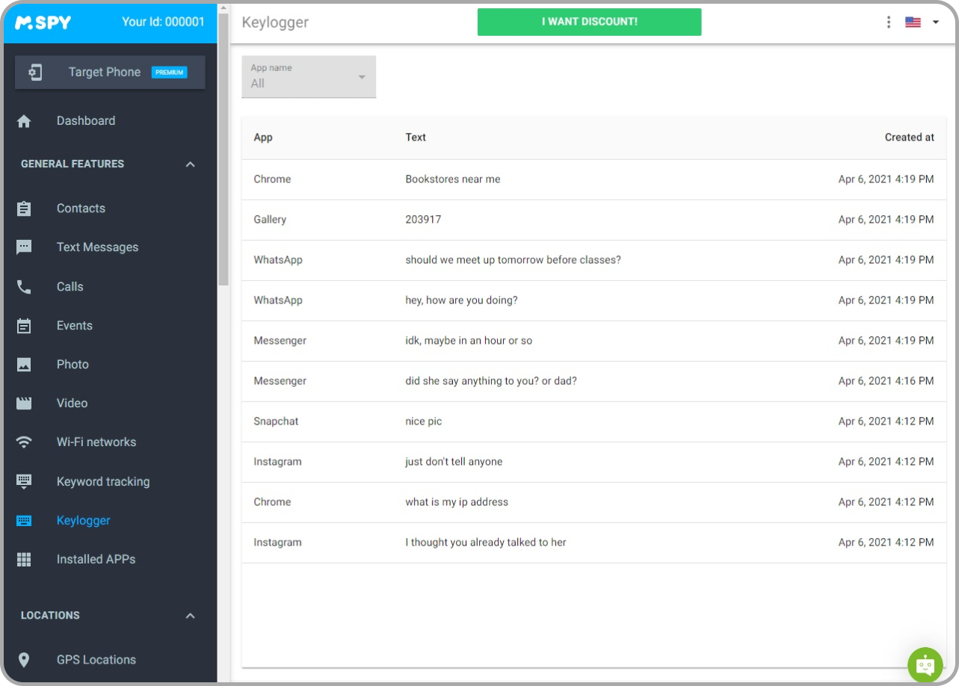The image size is (959, 686).
Task: Expand the language selector arrow
Action: point(935,22)
